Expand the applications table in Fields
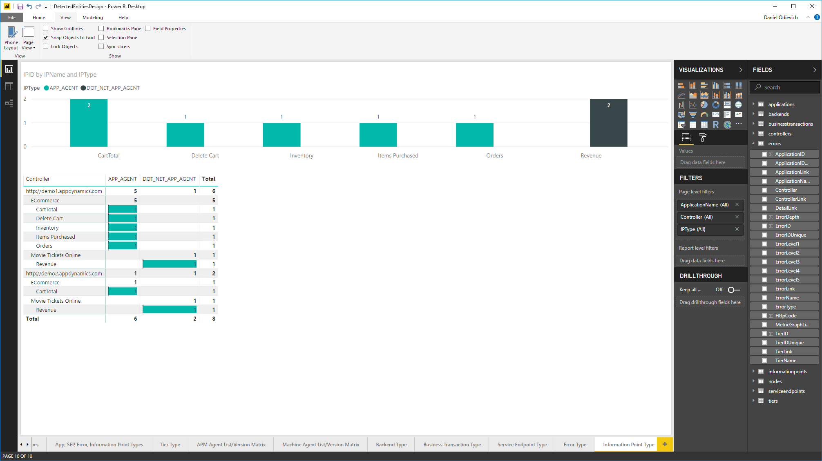The height and width of the screenshot is (461, 822). pos(754,104)
